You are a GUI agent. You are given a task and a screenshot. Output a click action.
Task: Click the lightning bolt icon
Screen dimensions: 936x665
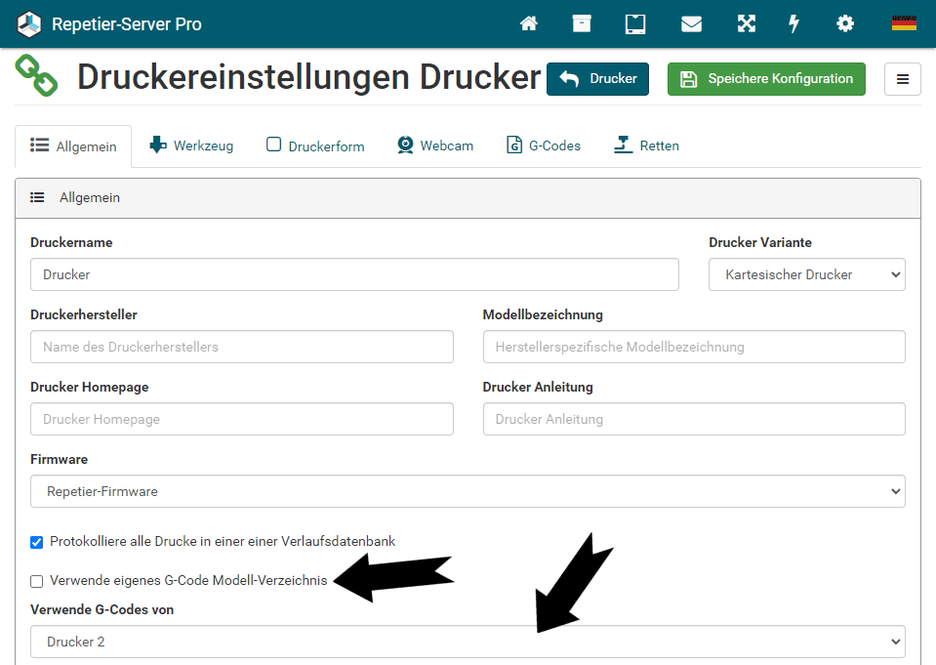(x=794, y=23)
